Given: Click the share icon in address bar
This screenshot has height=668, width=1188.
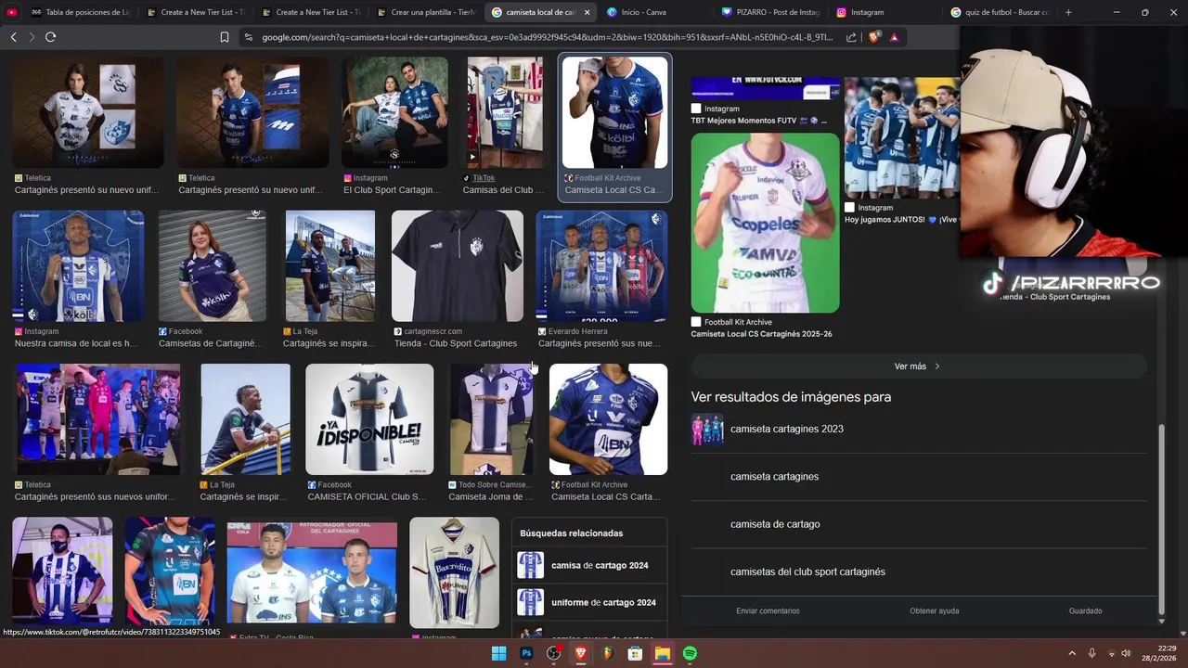Looking at the screenshot, I should [851, 37].
